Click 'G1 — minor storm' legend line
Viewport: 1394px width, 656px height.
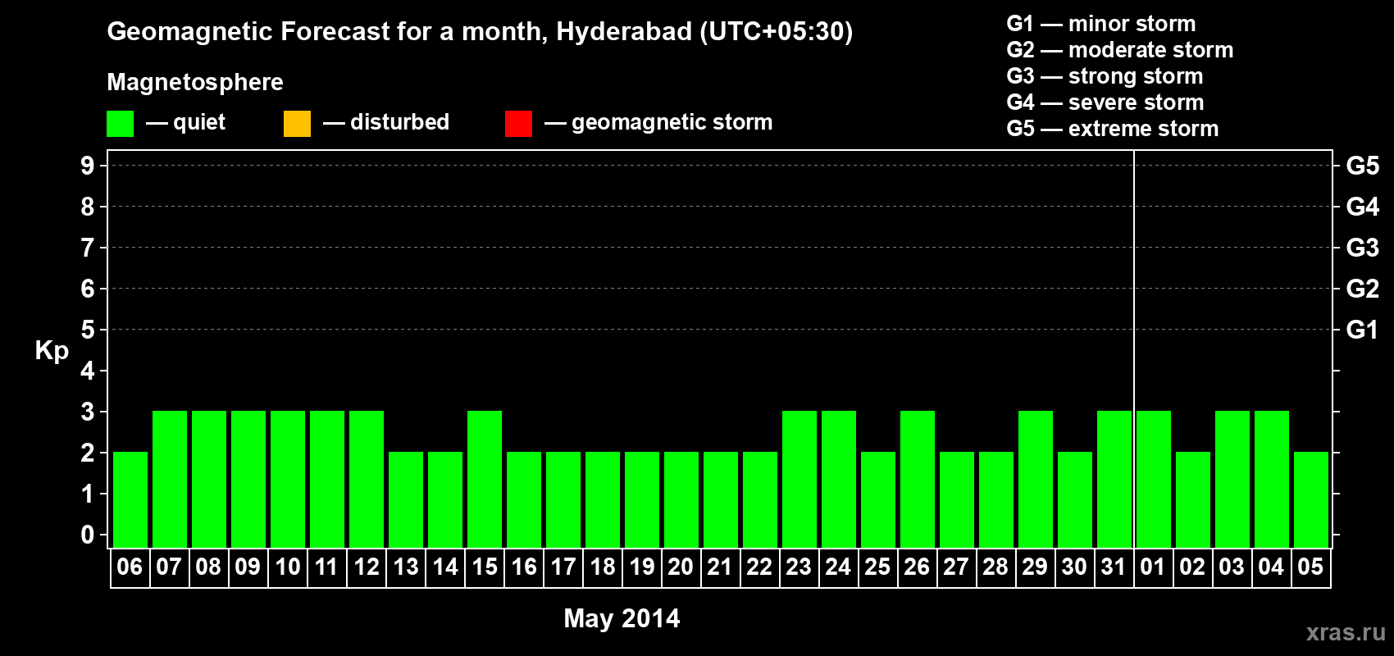pos(1100,24)
